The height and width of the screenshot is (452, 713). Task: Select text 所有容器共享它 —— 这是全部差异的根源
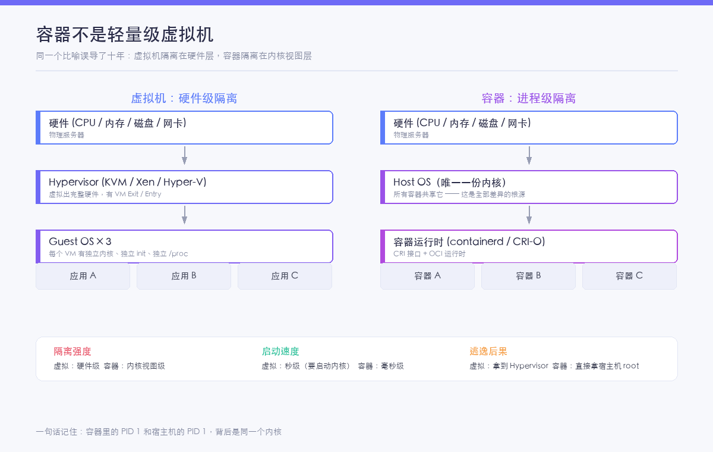(459, 194)
